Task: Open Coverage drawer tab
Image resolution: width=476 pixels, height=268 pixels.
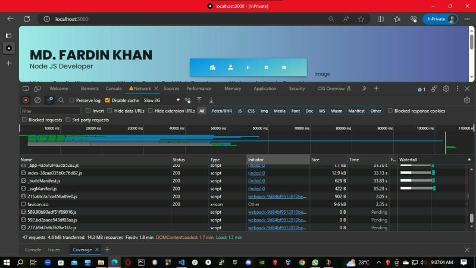Action: coord(82,250)
